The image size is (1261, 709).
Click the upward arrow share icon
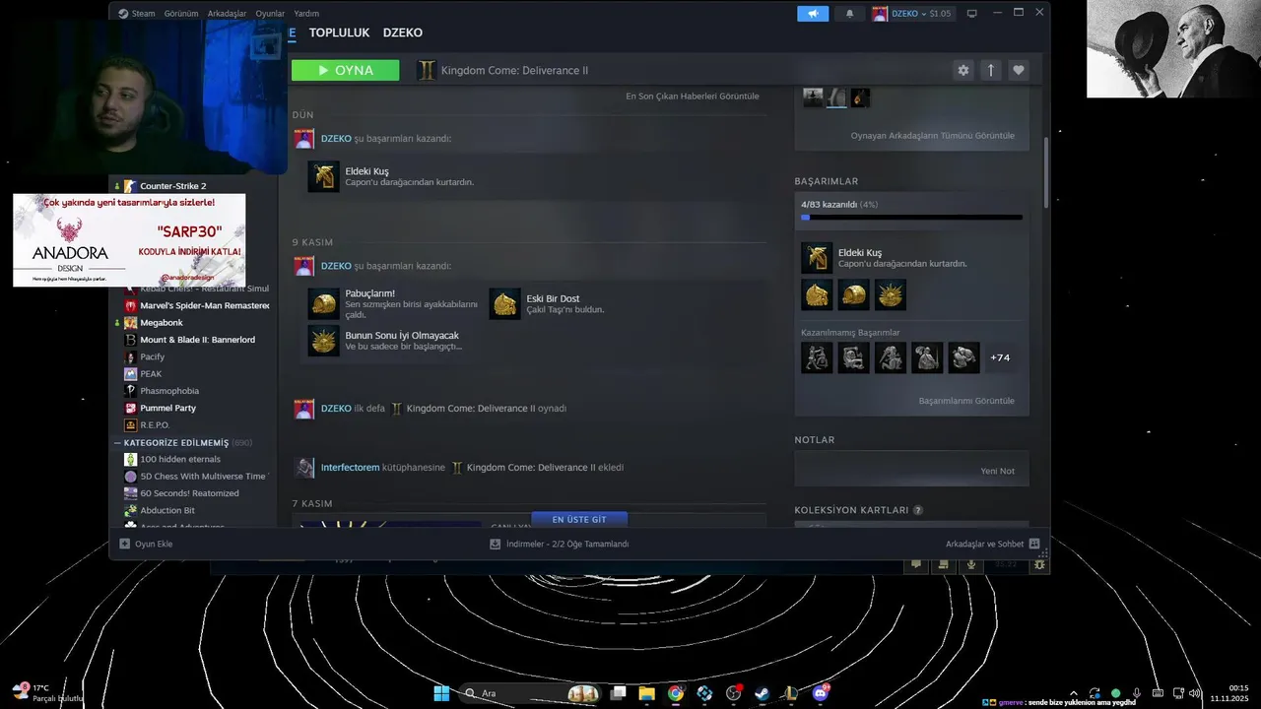pos(991,70)
